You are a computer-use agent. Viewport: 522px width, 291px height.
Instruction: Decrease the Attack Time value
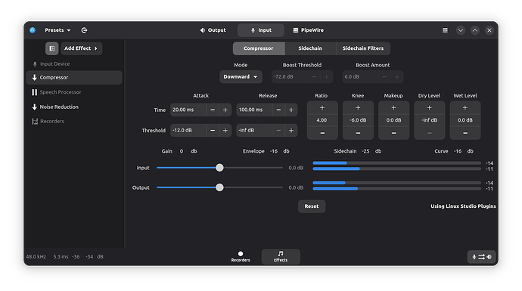(213, 110)
